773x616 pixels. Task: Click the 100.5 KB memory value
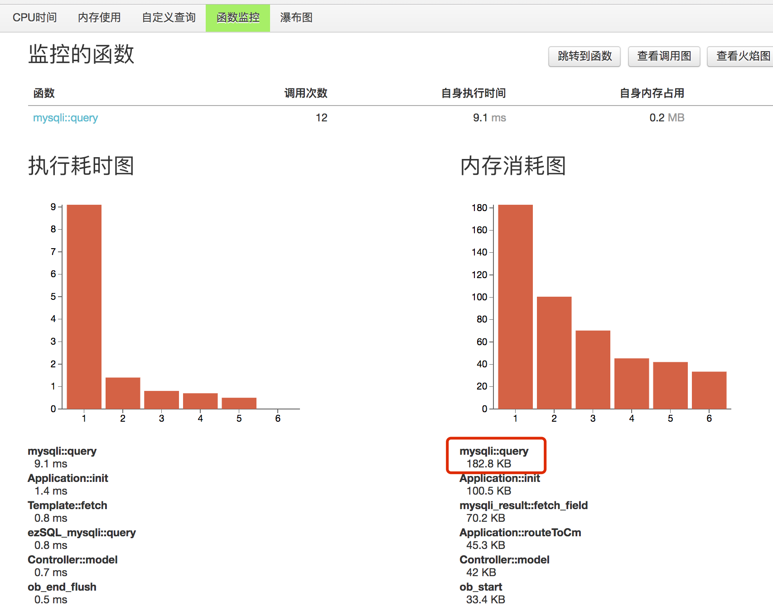pyautogui.click(x=489, y=491)
